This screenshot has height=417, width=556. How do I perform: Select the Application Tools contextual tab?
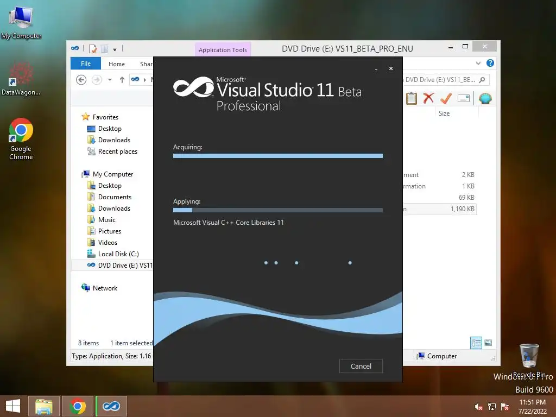[223, 49]
